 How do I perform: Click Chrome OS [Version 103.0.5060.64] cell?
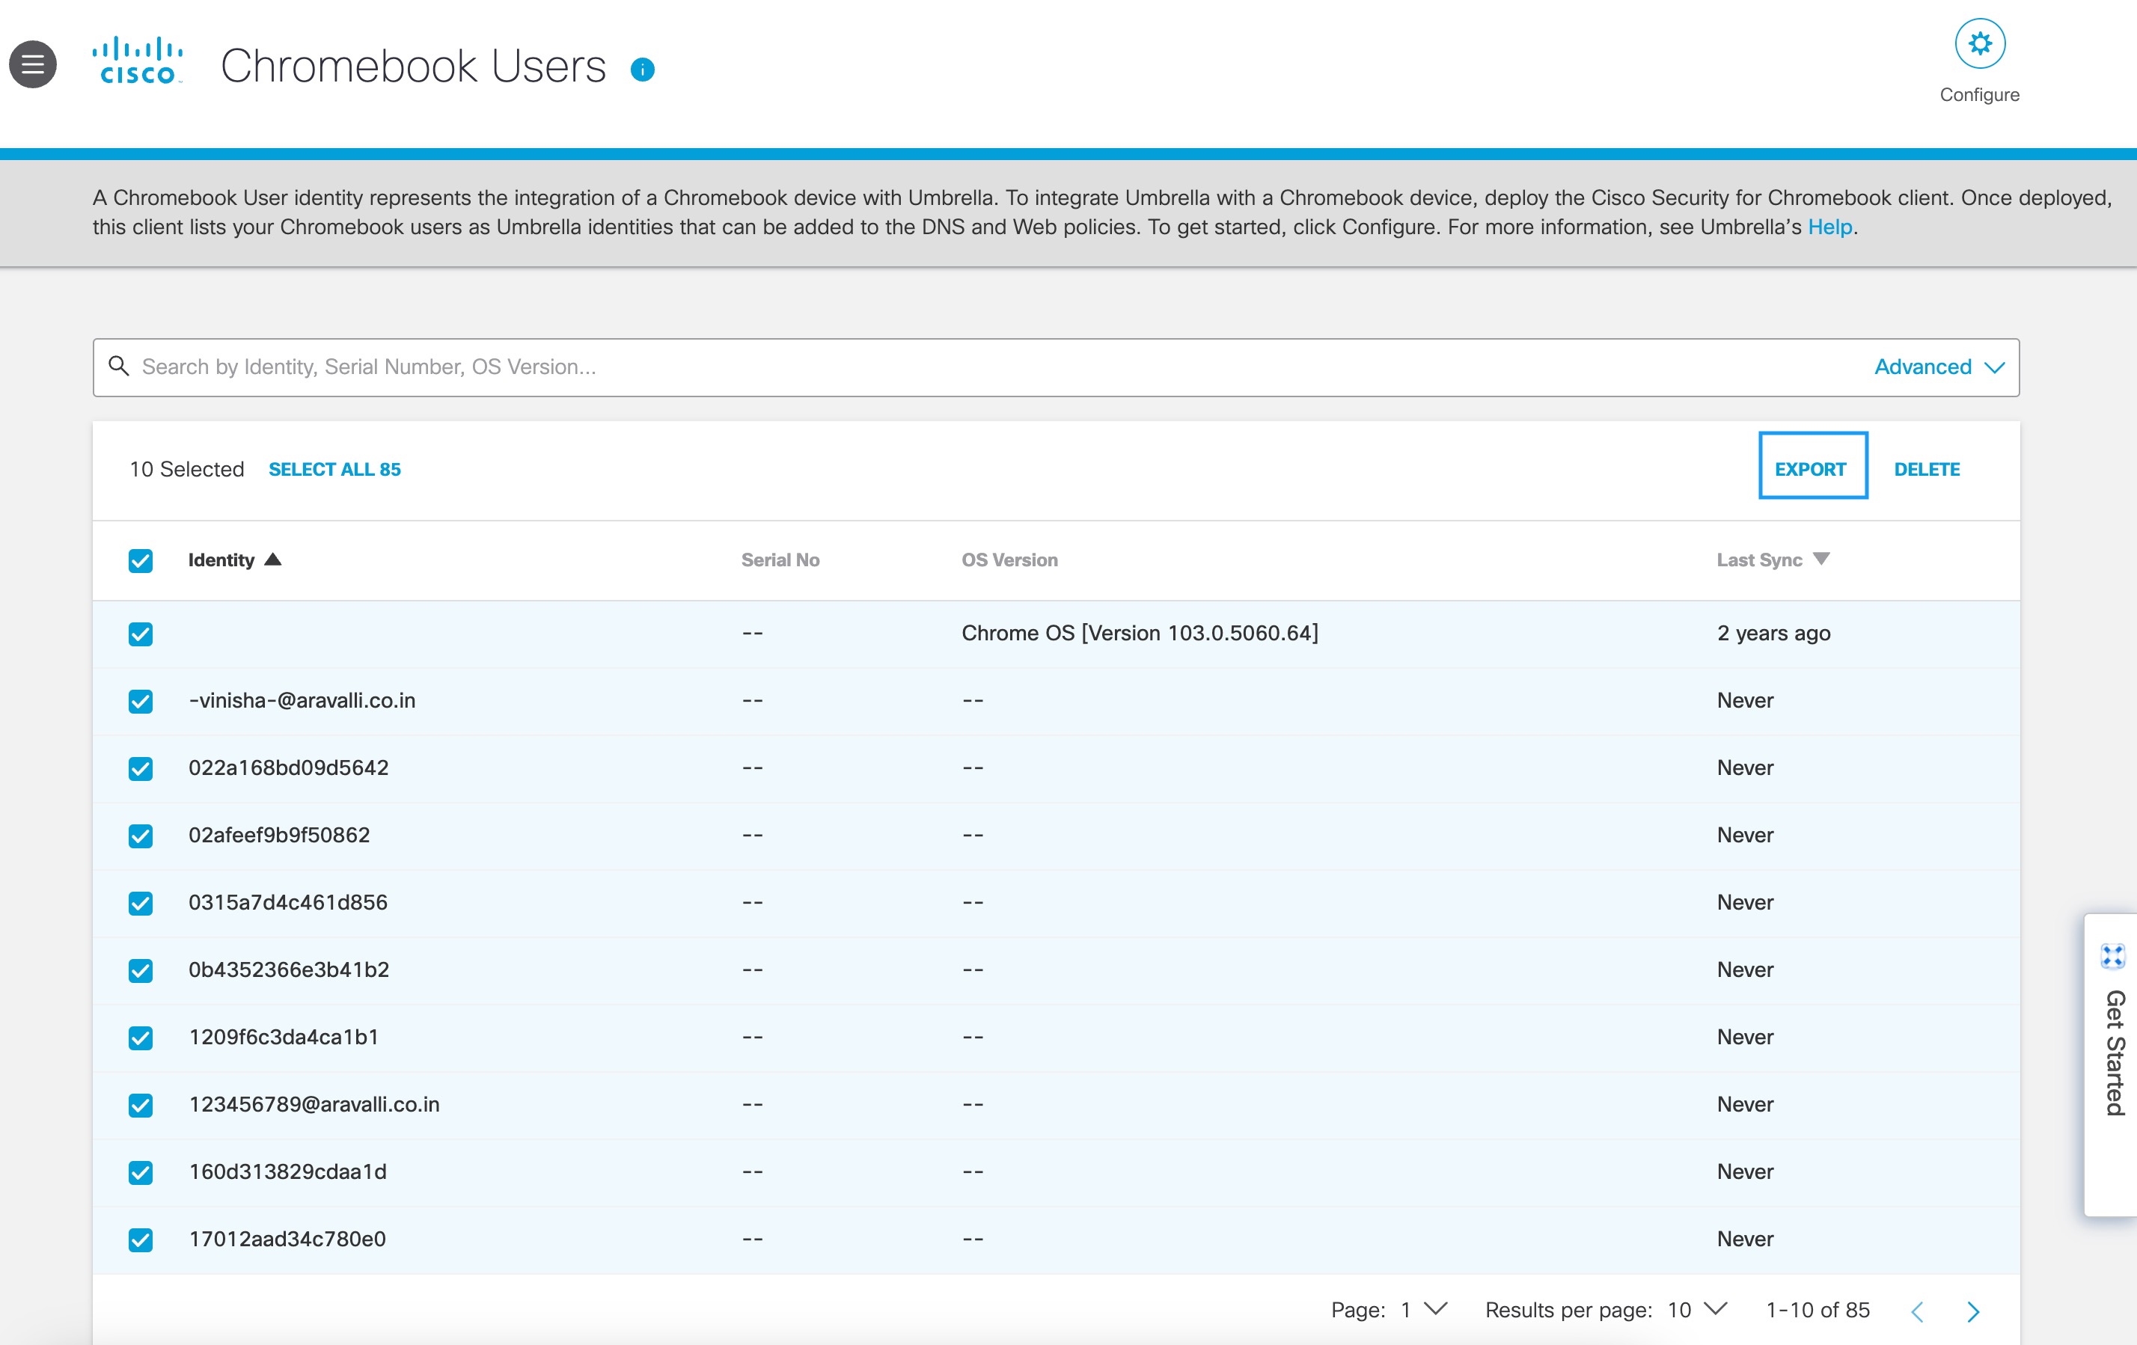point(1140,633)
